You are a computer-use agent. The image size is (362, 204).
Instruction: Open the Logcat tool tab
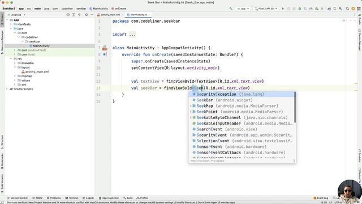click(x=88, y=198)
